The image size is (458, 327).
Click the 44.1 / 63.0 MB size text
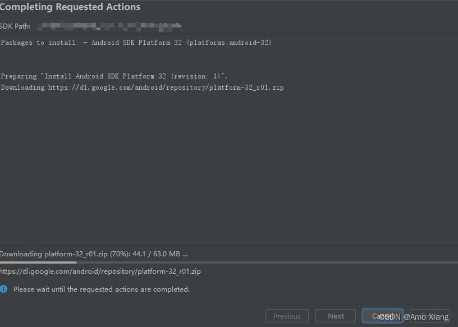[x=156, y=254]
